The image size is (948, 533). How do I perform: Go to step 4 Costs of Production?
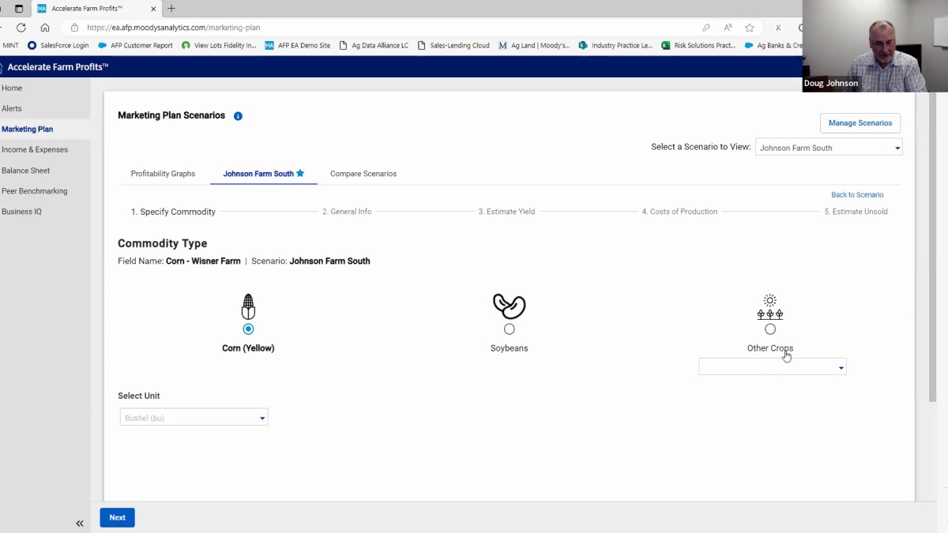coord(679,212)
